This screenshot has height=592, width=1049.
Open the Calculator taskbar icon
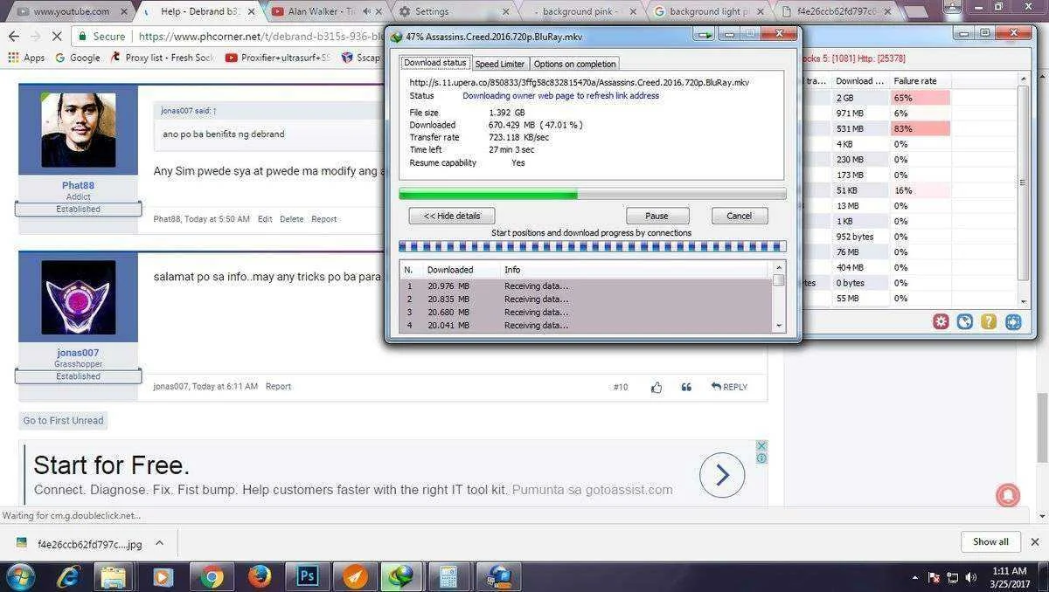(x=449, y=577)
